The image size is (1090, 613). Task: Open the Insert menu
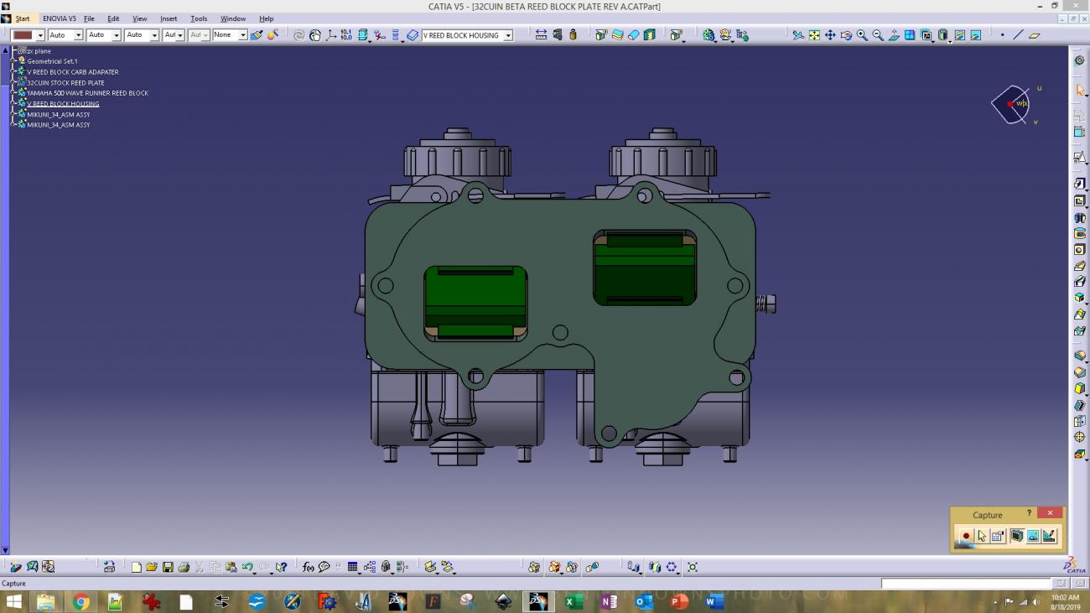[x=169, y=18]
